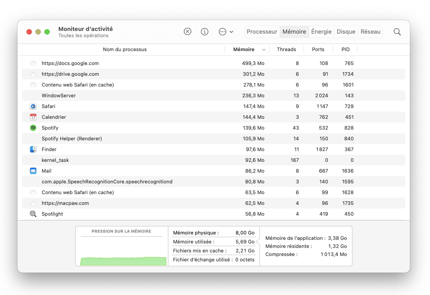
Task: Open the process info (i) icon
Action: click(204, 31)
